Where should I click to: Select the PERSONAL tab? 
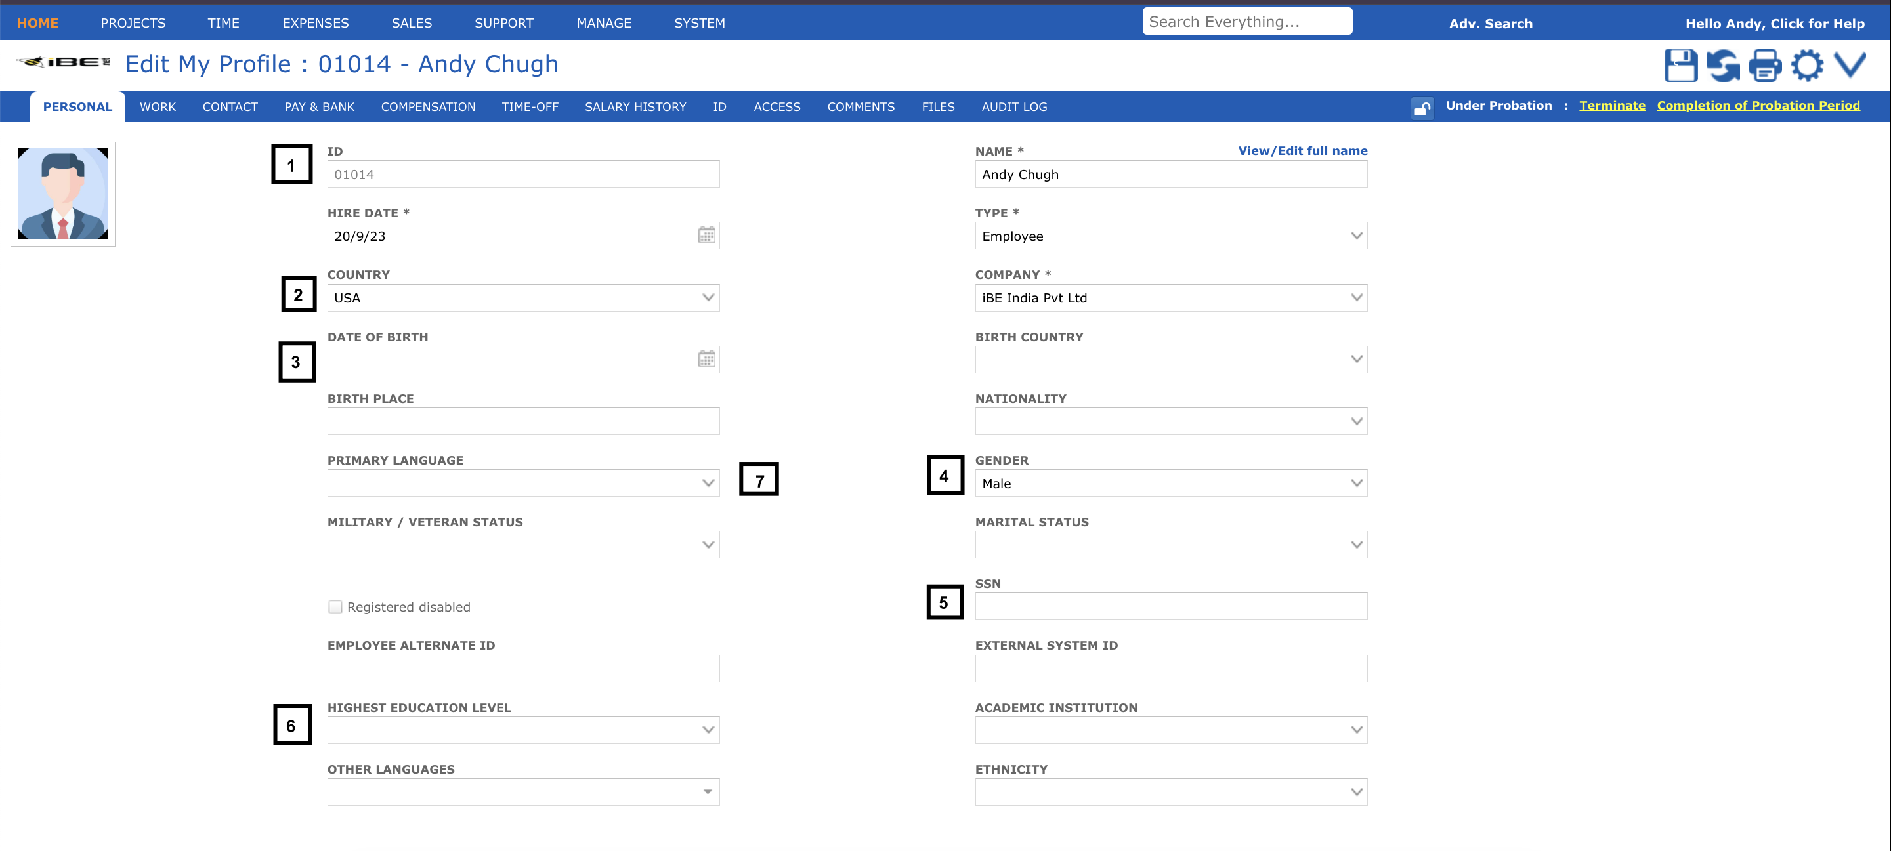[x=78, y=107]
